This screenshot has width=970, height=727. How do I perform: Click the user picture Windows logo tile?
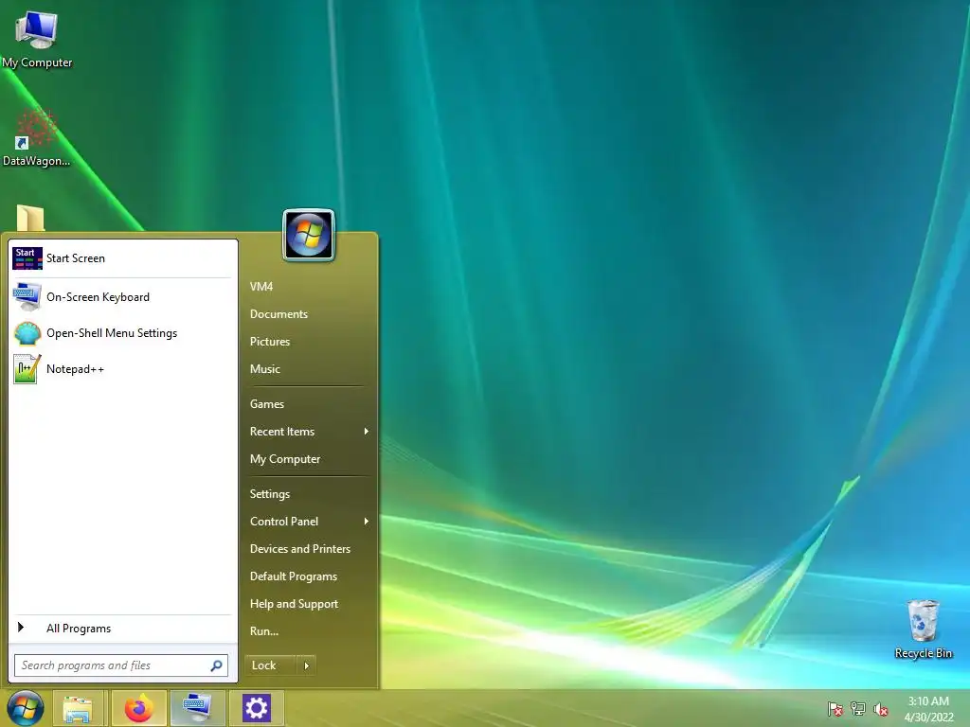pos(309,235)
